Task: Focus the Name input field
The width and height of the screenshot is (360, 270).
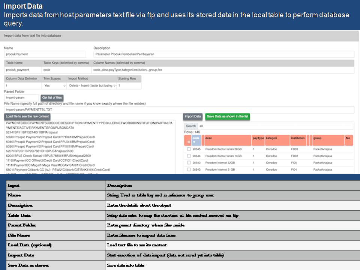Action: click(x=47, y=54)
